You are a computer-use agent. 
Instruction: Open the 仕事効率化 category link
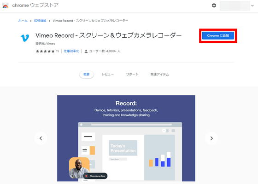pyautogui.click(x=71, y=51)
